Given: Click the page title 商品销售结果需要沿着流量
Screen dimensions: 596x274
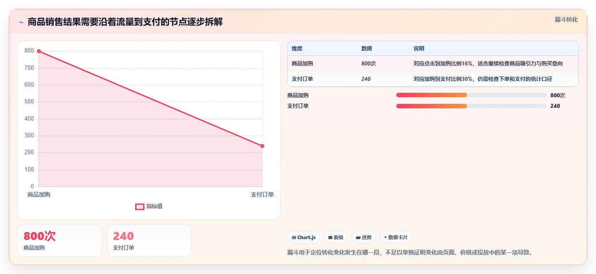Looking at the screenshot, I should coord(125,22).
